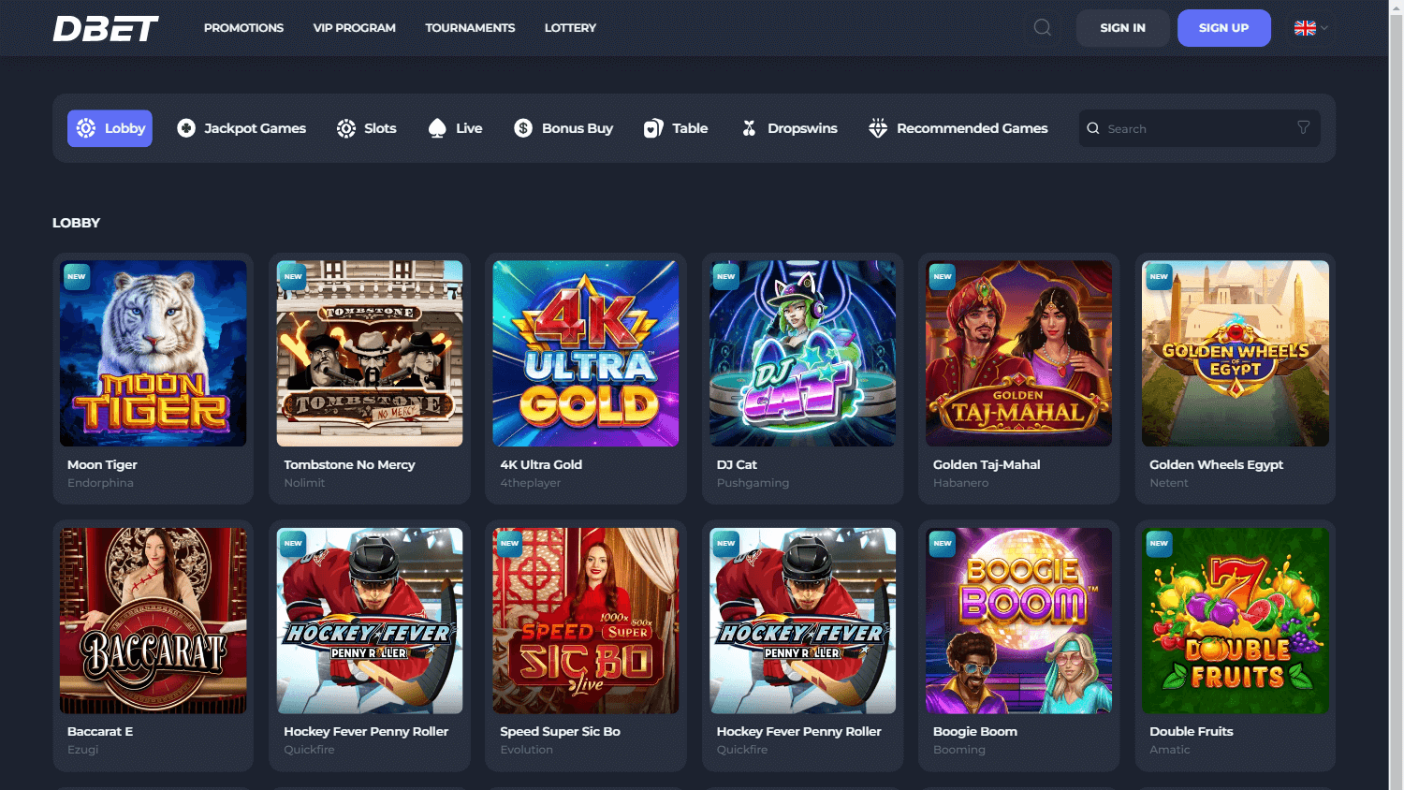Click NEW badge on Double Fruits

point(1159,543)
